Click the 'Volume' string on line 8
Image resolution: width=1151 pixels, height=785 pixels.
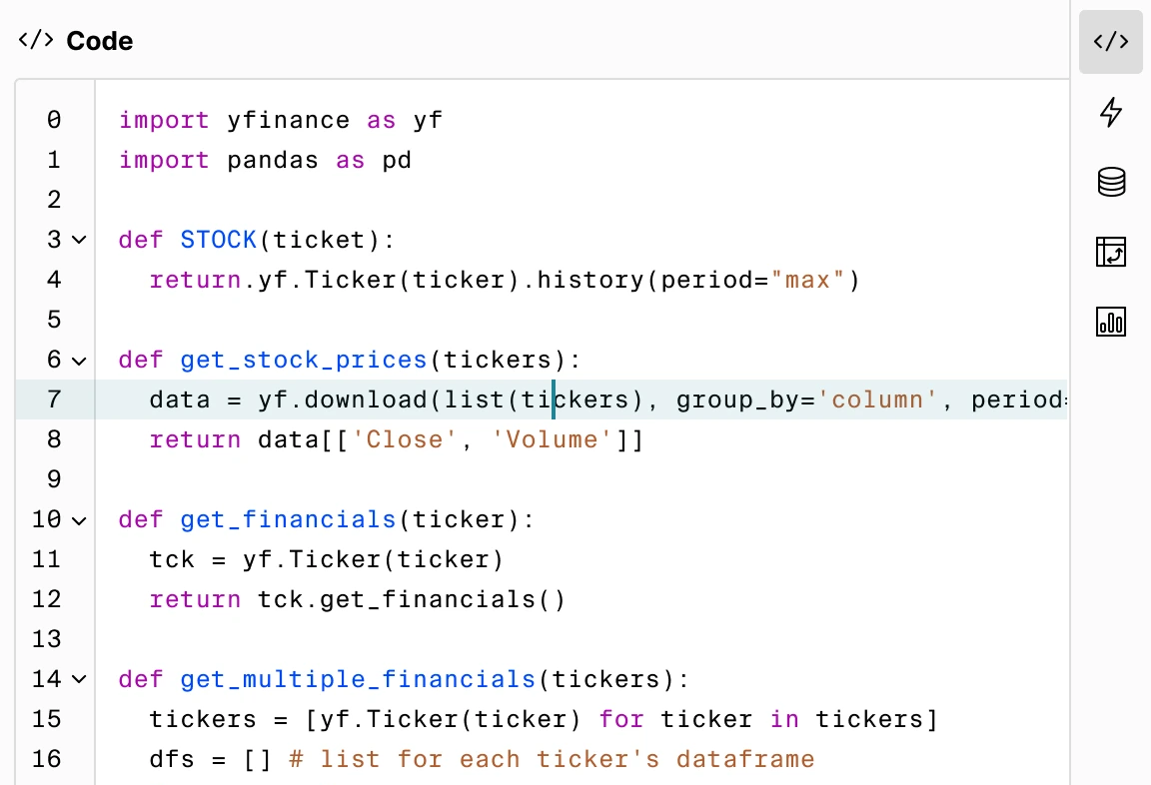coord(552,439)
